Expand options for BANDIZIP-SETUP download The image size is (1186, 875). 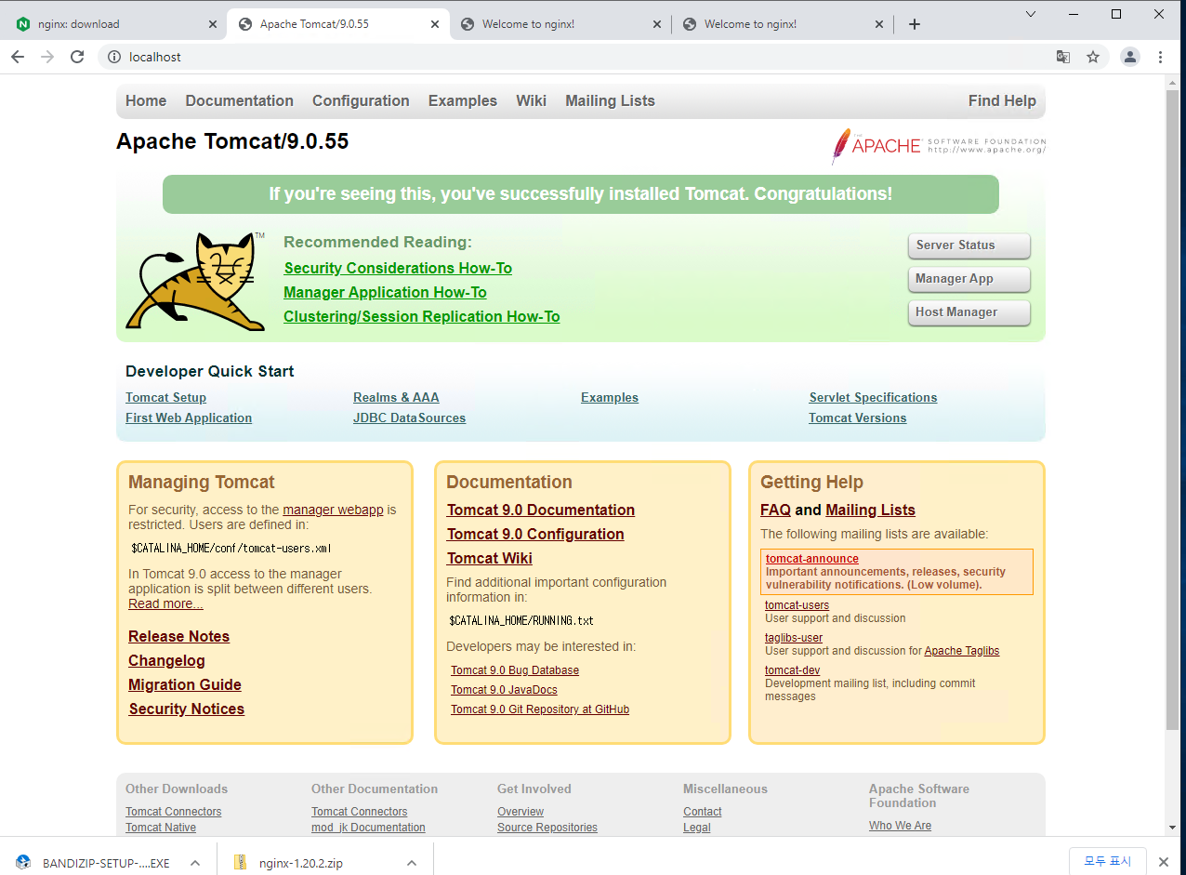click(x=194, y=863)
